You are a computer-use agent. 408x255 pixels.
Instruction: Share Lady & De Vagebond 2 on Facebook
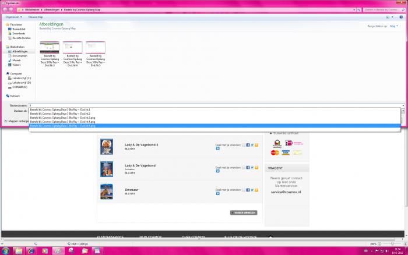(248, 145)
